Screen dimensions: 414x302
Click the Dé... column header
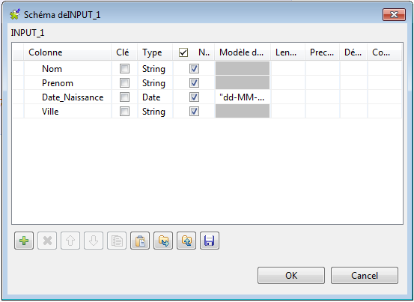[x=353, y=52]
